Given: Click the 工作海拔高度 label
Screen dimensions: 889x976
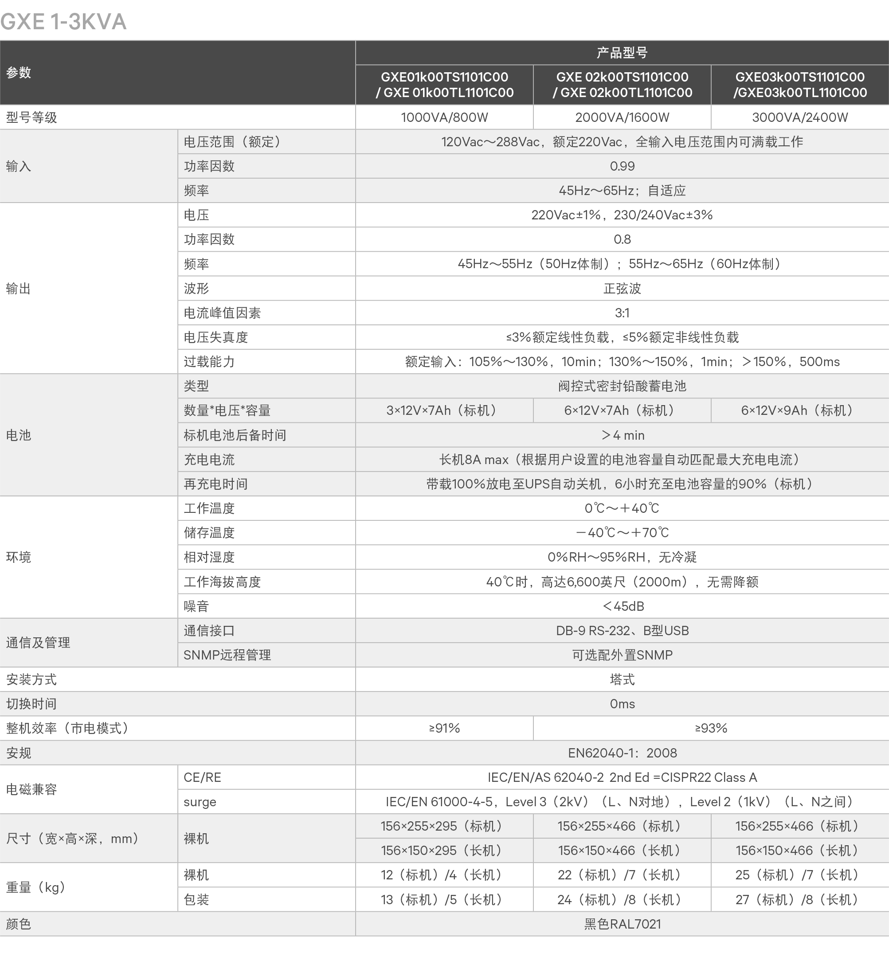Looking at the screenshot, I should [x=222, y=582].
